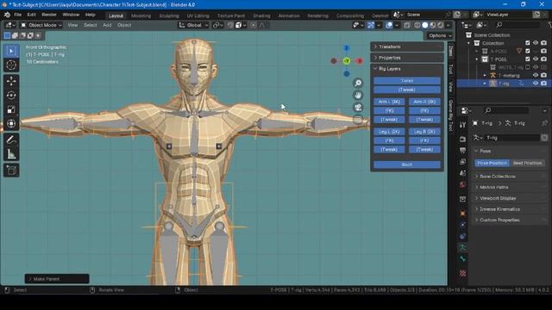Collapse the Rig Layers panel
Screen dimensions: 552x310
coord(407,69)
